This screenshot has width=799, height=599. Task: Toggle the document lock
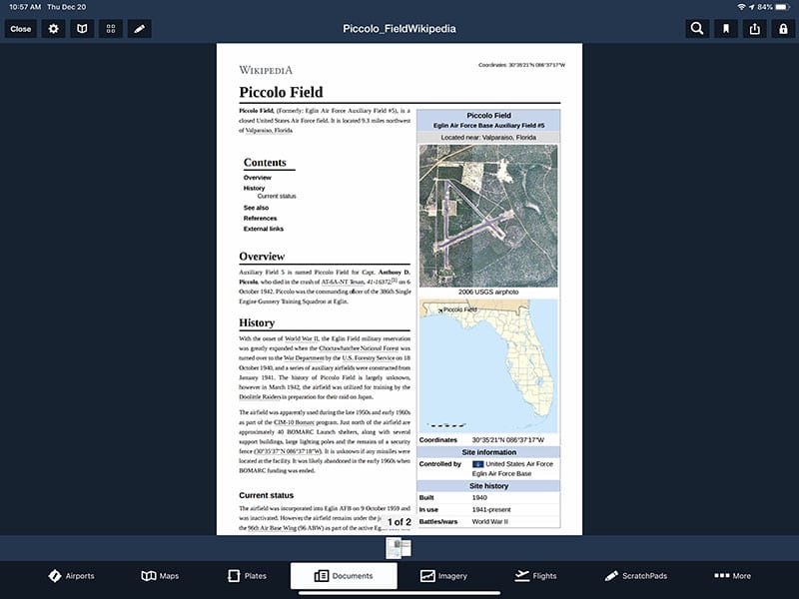pyautogui.click(x=783, y=29)
